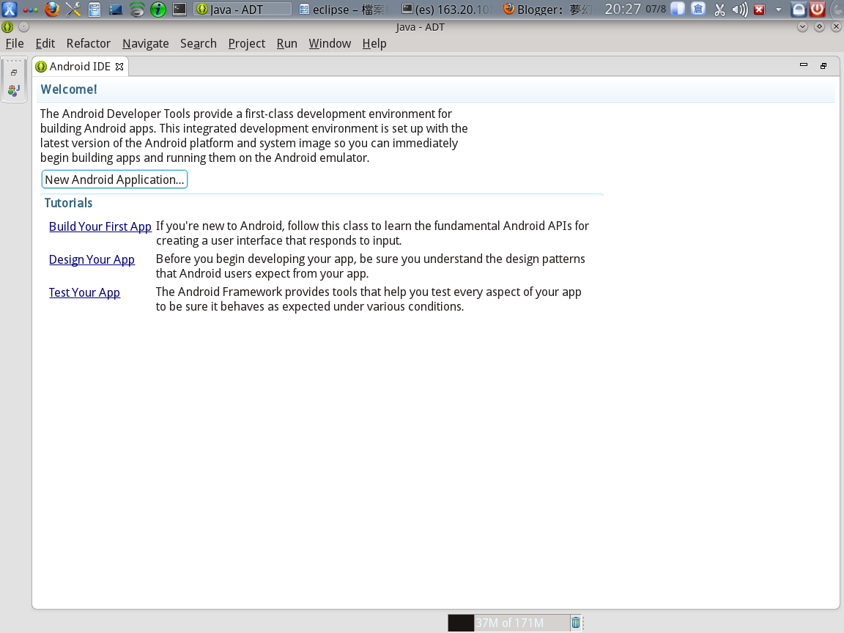
Task: Switch to Java - ADT taskbar entry
Action: point(243,9)
